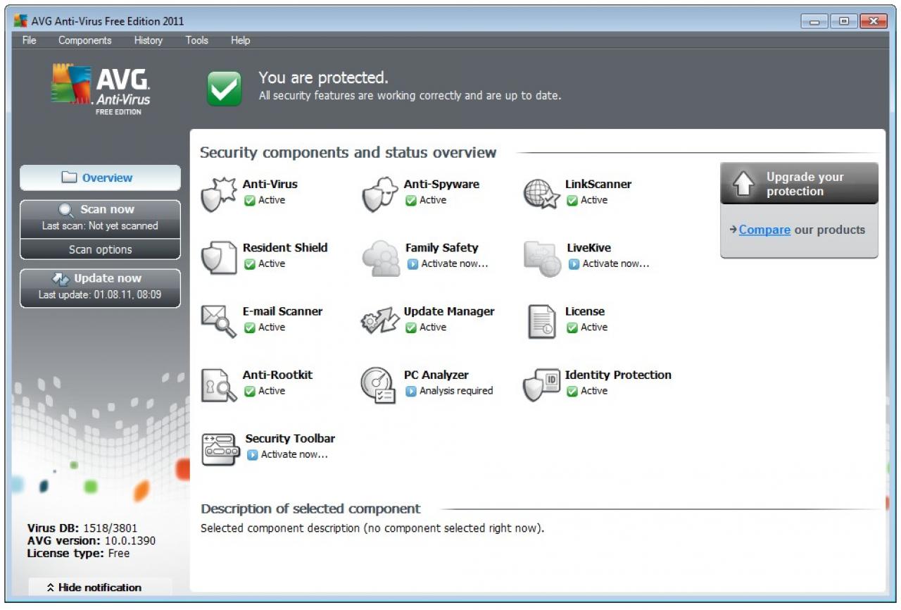The width and height of the screenshot is (901, 610).
Task: Click the Virus DB 1518/3801 text
Action: click(x=82, y=528)
